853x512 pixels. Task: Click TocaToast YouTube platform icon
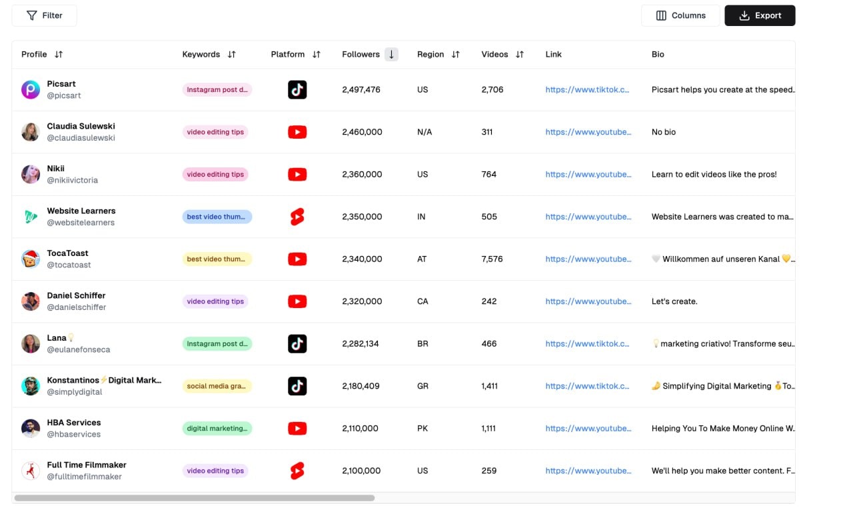[297, 259]
